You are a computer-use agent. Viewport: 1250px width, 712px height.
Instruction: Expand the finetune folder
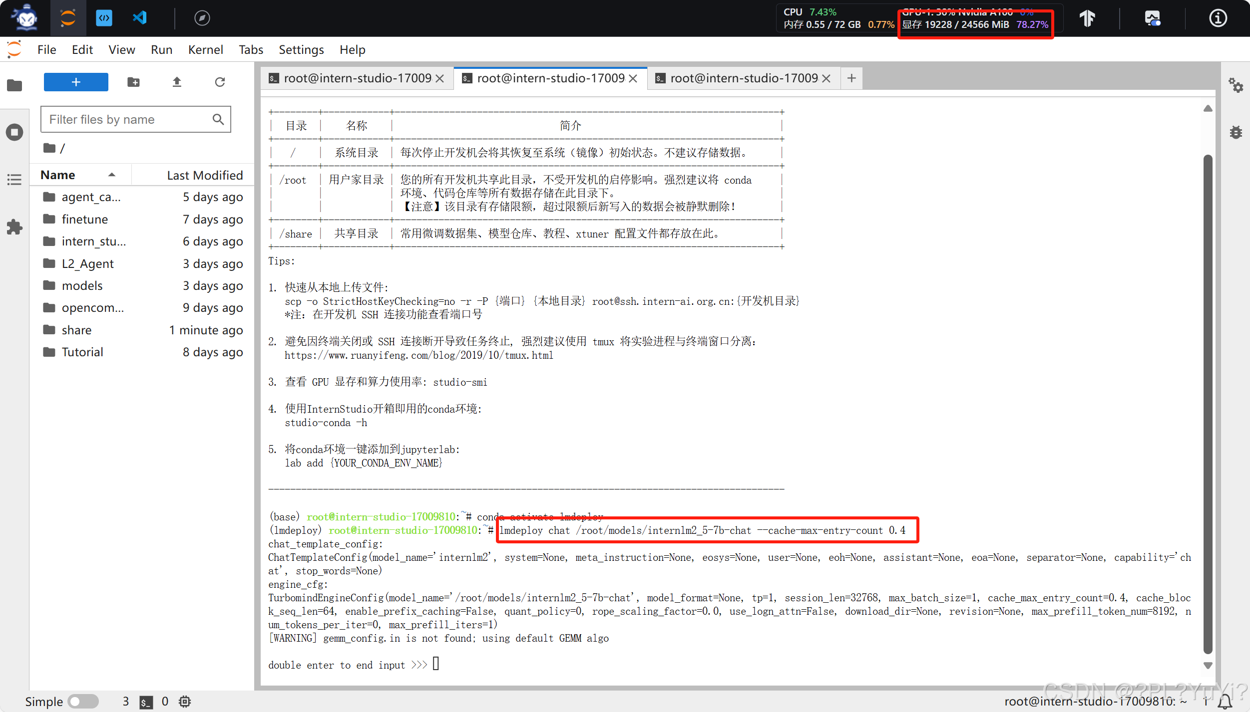tap(85, 219)
